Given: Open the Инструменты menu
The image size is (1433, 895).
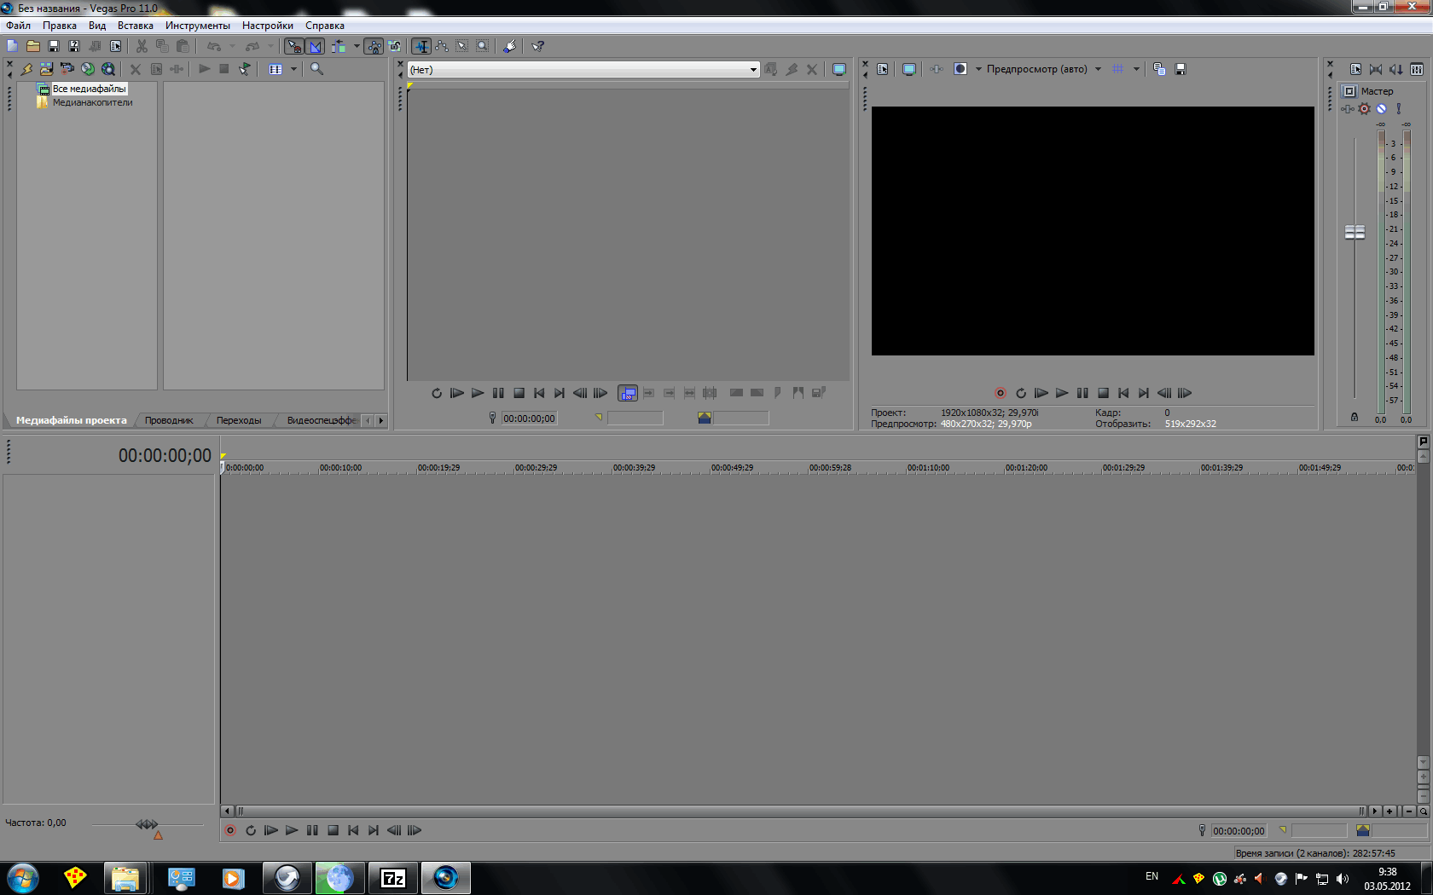Looking at the screenshot, I should [x=197, y=26].
